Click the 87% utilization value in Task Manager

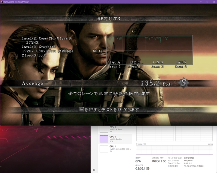point(138,161)
